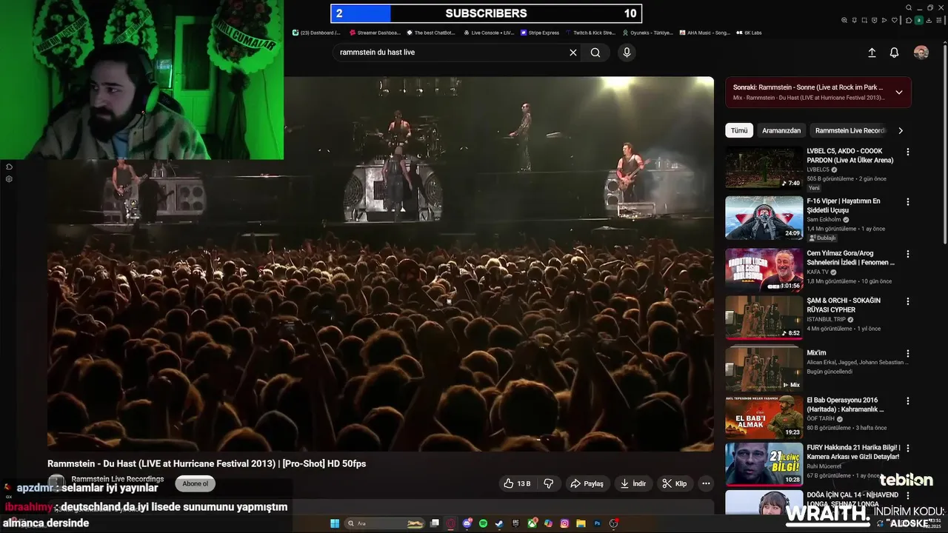Open Instagram from the taskbar
The height and width of the screenshot is (533, 948).
click(564, 523)
